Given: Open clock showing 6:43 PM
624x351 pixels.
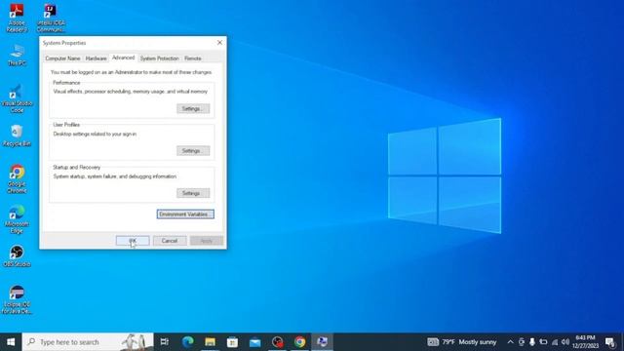Looking at the screenshot, I should pyautogui.click(x=585, y=342).
